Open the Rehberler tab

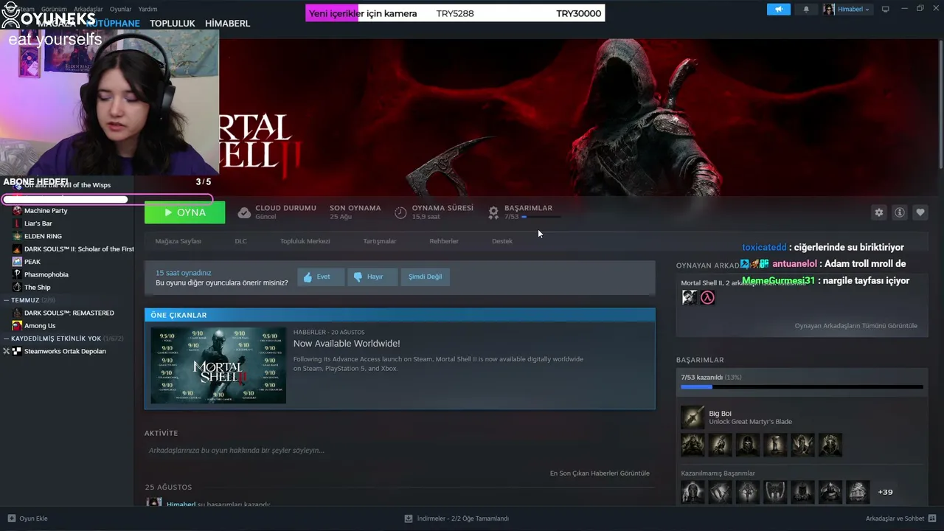(444, 241)
